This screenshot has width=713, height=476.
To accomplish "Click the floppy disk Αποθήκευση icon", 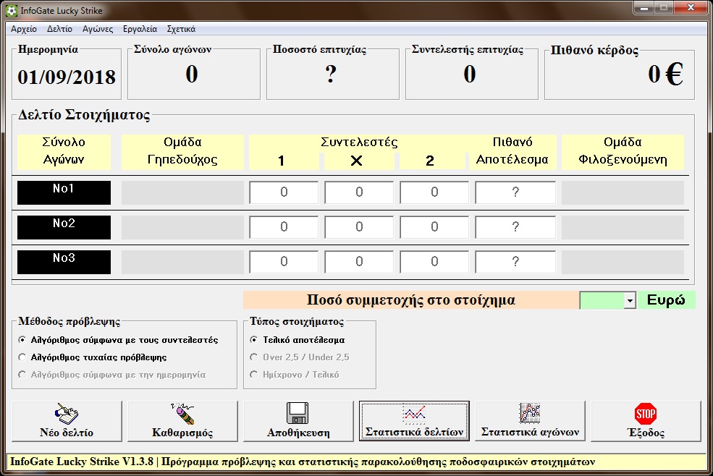I will 298,414.
